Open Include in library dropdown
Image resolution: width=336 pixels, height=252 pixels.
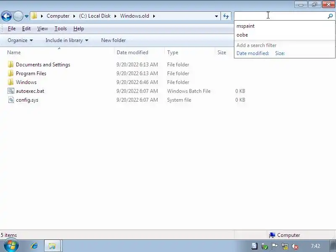pyautogui.click(x=67, y=40)
